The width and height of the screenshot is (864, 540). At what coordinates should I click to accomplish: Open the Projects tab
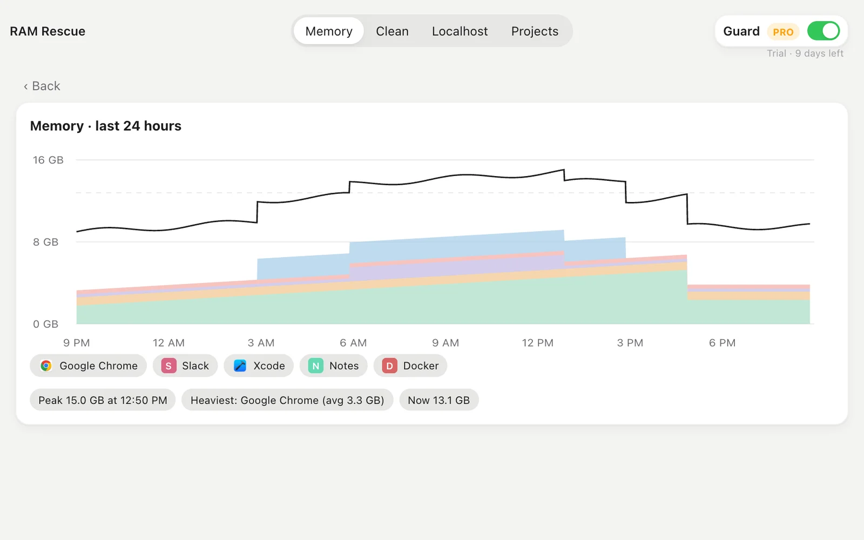[x=535, y=31]
